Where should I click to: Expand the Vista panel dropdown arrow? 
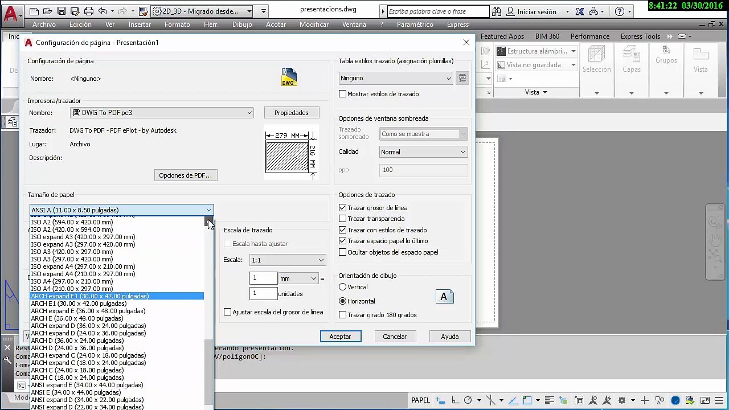(x=544, y=92)
